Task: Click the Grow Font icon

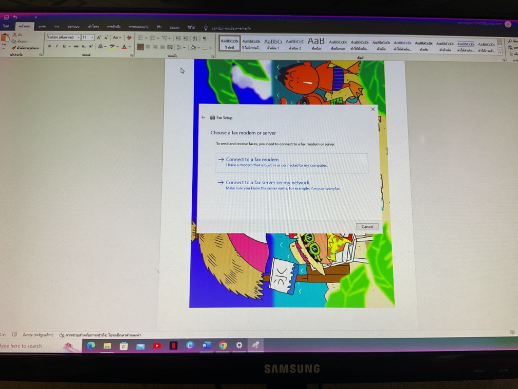Action: (99, 38)
